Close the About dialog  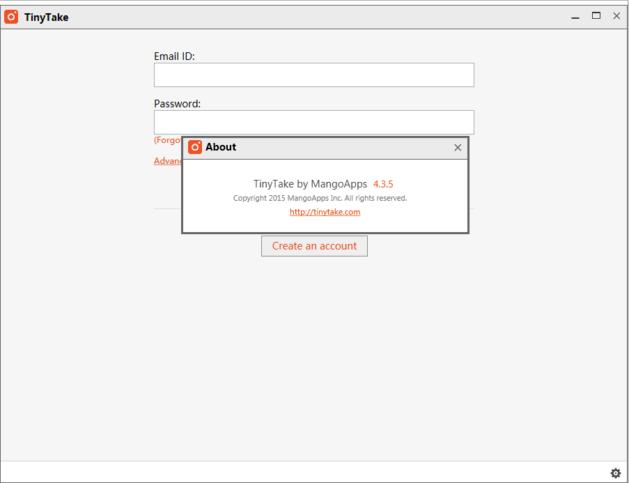click(x=458, y=147)
